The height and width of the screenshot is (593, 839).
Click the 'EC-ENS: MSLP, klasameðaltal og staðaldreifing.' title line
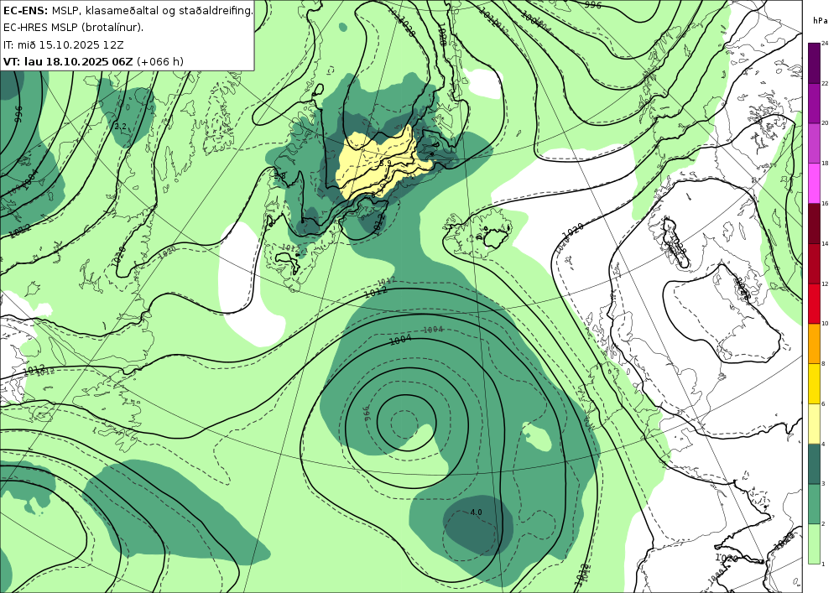pos(128,10)
